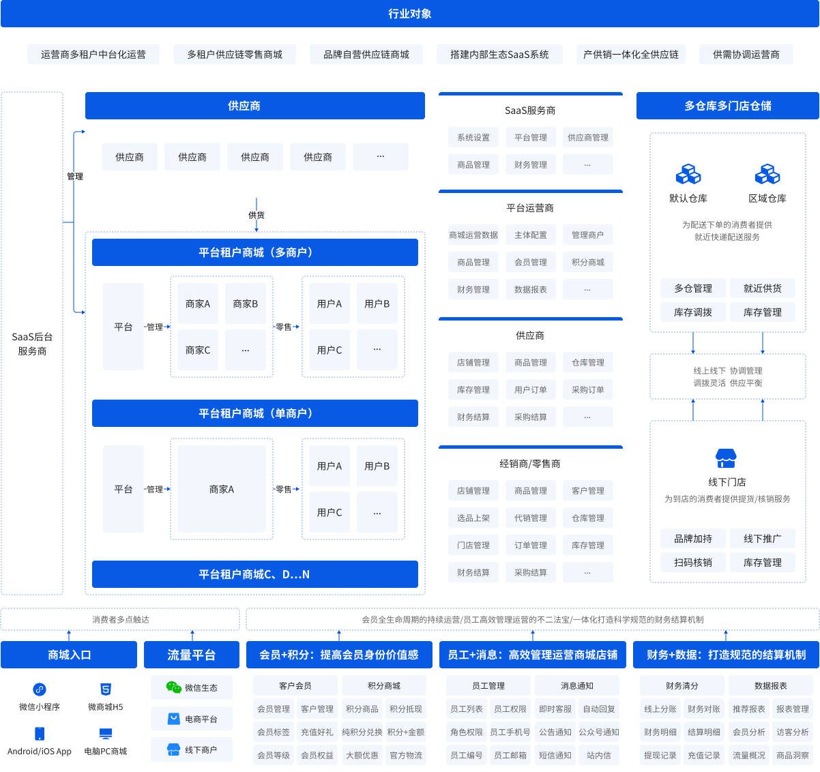Click the 电脑PC商城 monitor icon
Screen dimensions: 820x772
(x=106, y=734)
